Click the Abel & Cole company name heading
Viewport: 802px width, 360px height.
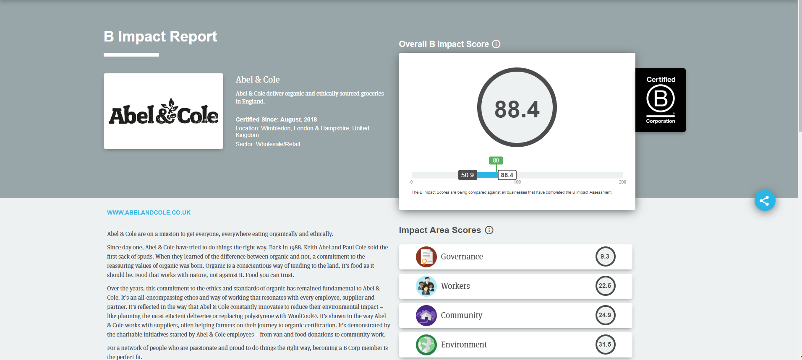coord(257,80)
